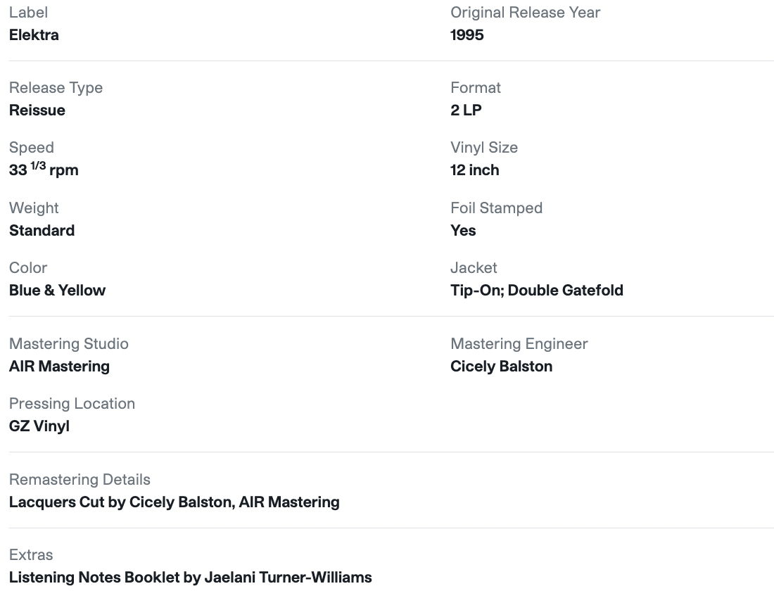The image size is (774, 598).
Task: Click the Original Release Year heading
Action: click(x=525, y=13)
